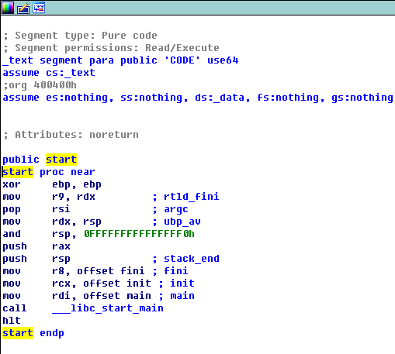Click 'start' in 'public start' line
Screen dimensions: 395x354
pyautogui.click(x=61, y=160)
